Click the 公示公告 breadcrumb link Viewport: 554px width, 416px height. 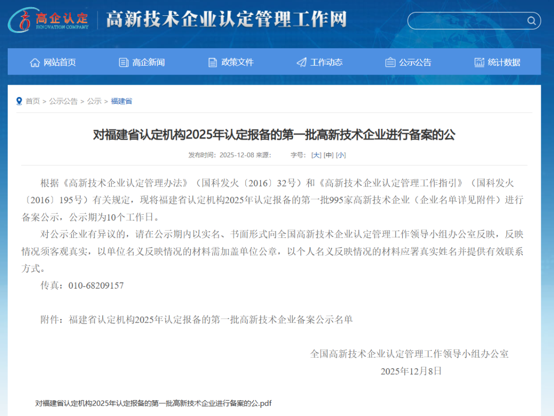pyautogui.click(x=63, y=101)
